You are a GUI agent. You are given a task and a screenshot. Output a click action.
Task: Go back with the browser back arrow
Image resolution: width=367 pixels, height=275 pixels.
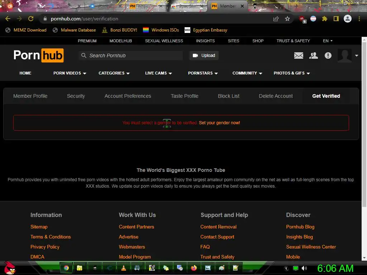click(8, 19)
